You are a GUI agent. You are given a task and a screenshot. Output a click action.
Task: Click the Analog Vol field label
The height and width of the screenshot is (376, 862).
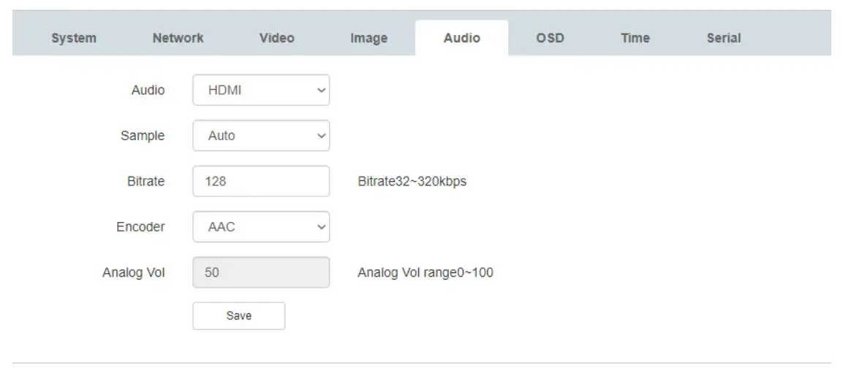pos(134,273)
